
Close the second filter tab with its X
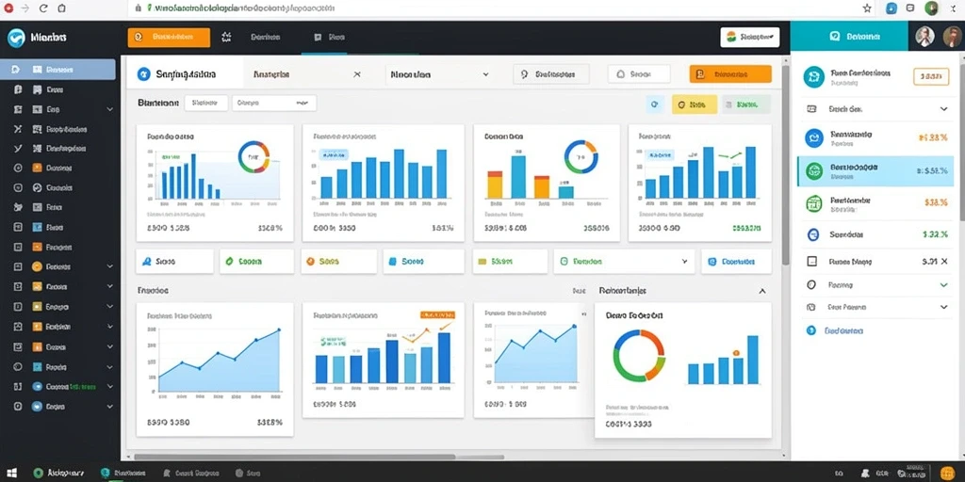pyautogui.click(x=357, y=74)
